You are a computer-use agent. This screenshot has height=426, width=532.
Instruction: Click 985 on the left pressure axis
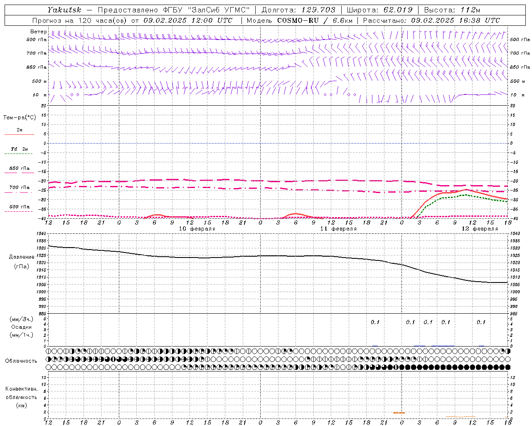[x=42, y=313]
